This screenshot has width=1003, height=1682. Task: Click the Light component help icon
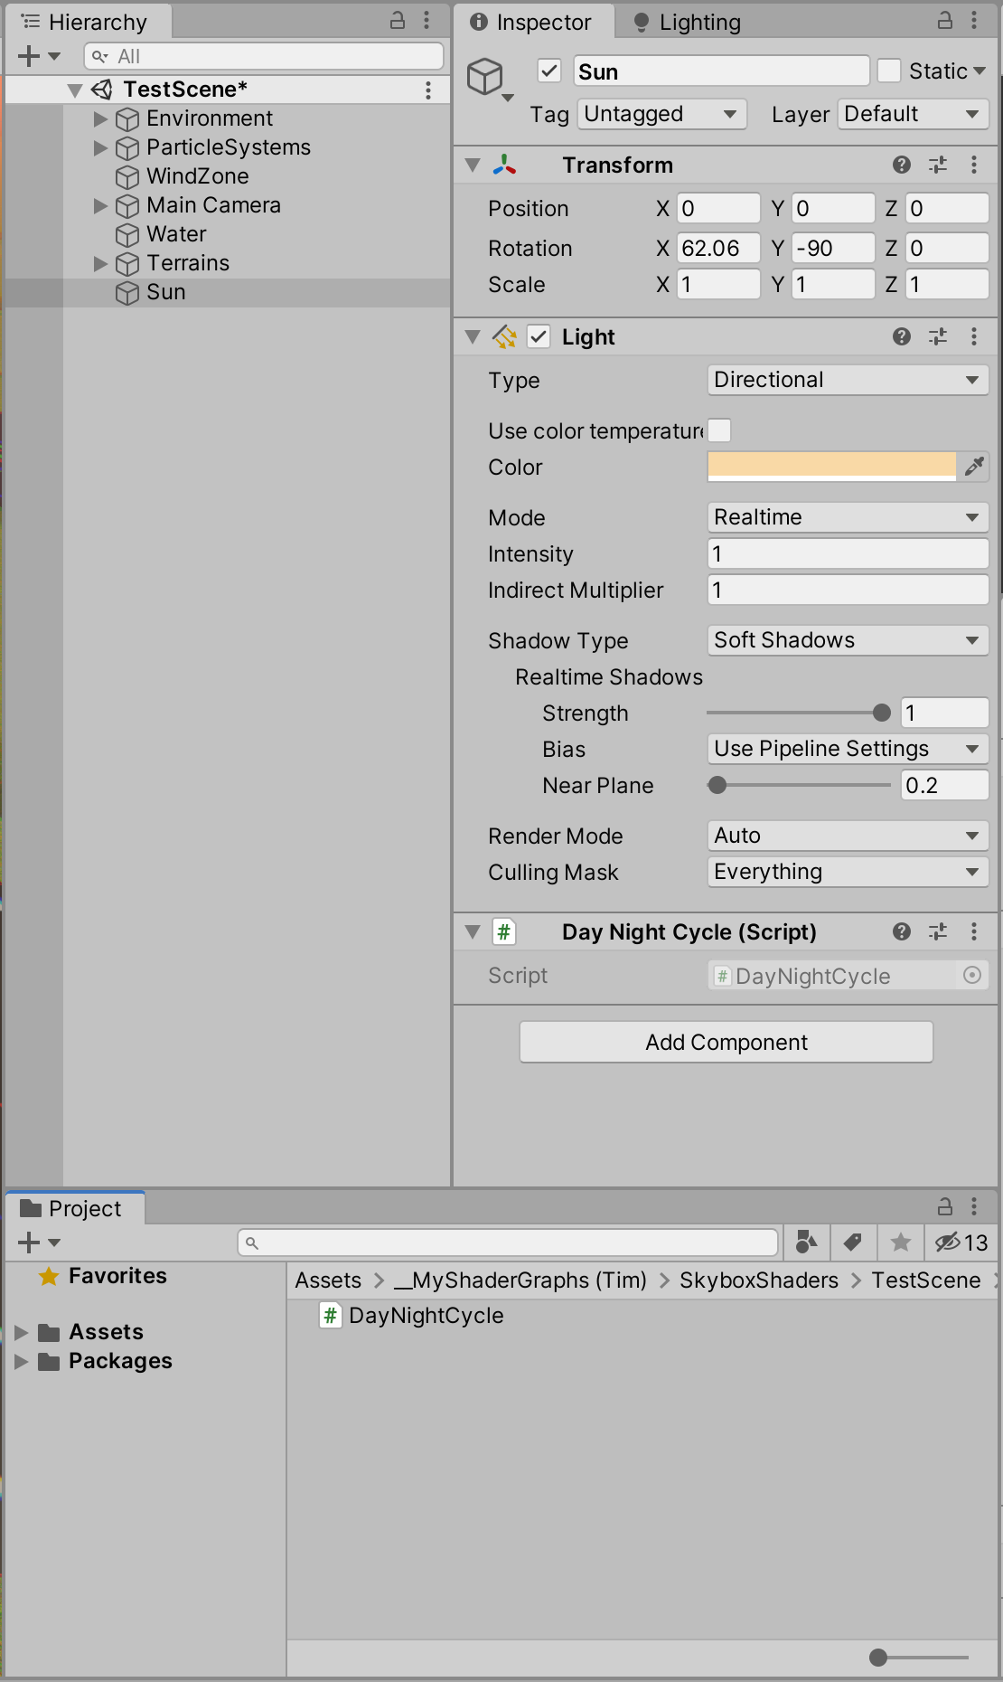tap(901, 336)
